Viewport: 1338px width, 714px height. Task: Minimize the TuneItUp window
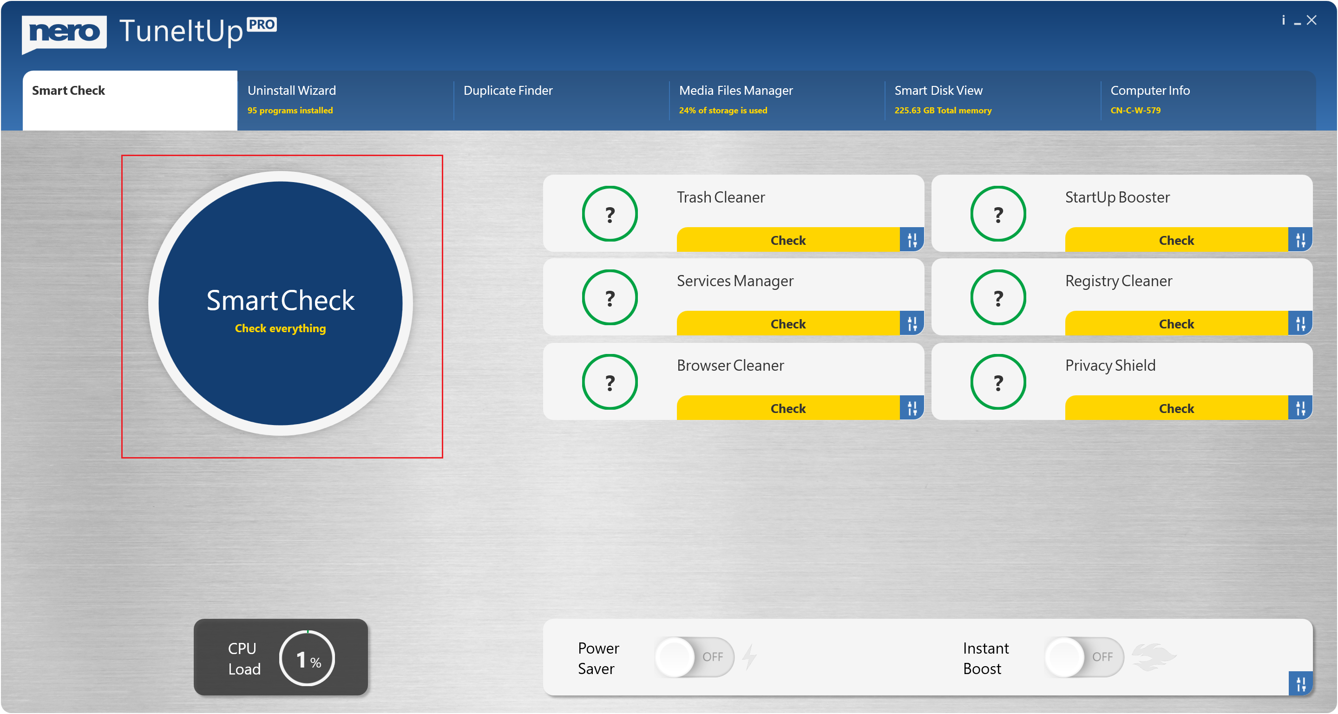(x=1297, y=22)
